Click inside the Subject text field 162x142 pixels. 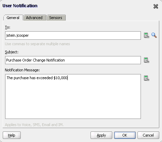[x=73, y=60]
